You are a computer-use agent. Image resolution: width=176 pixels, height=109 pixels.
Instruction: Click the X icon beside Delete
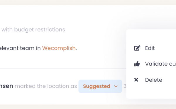tap(136, 80)
